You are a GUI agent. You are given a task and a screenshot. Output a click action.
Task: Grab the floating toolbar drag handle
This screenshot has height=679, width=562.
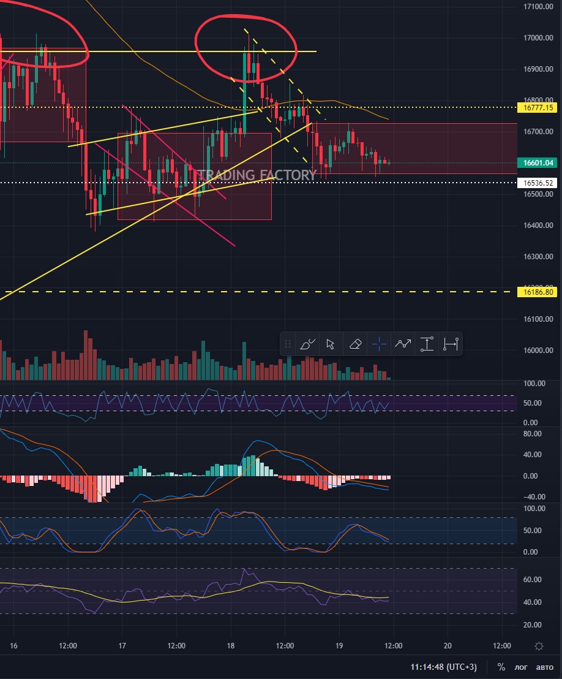(288, 344)
